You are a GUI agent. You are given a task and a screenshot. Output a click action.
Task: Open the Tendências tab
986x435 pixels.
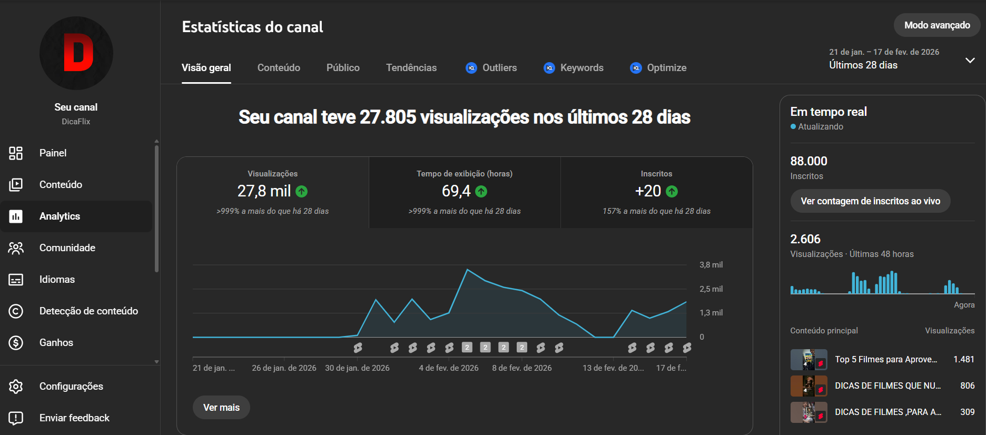(411, 68)
